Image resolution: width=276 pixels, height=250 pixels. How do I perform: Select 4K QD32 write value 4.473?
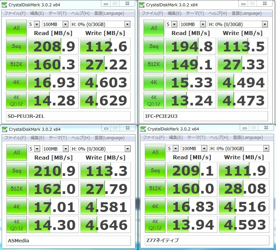[x=243, y=100]
